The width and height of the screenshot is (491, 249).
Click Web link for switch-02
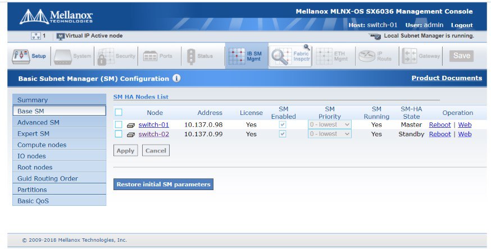coord(465,134)
